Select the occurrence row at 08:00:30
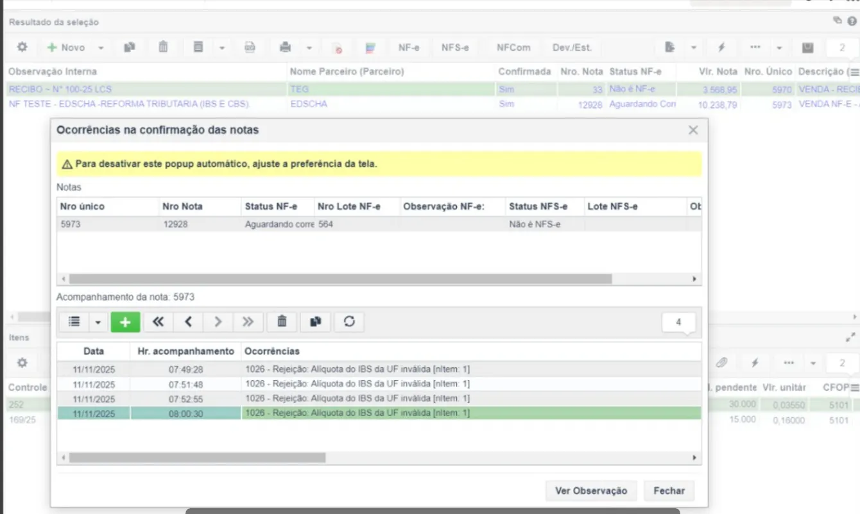Image resolution: width=860 pixels, height=514 pixels. point(379,413)
